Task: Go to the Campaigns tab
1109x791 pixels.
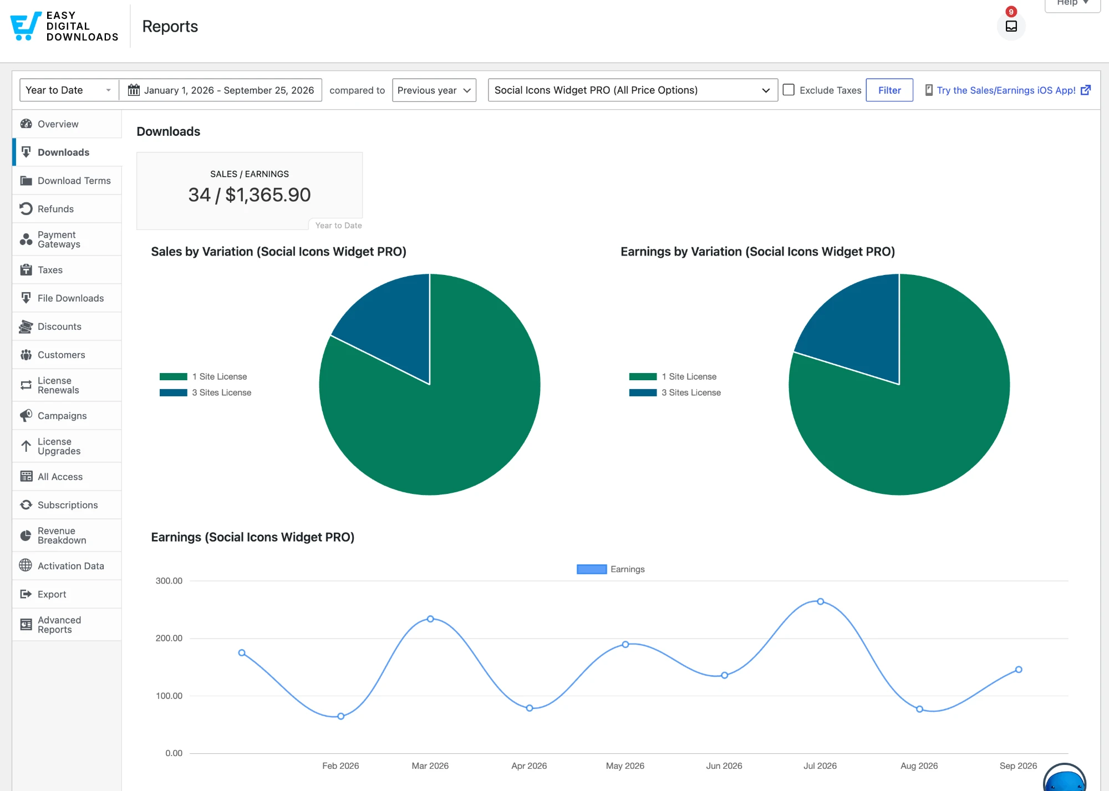Action: coord(67,415)
